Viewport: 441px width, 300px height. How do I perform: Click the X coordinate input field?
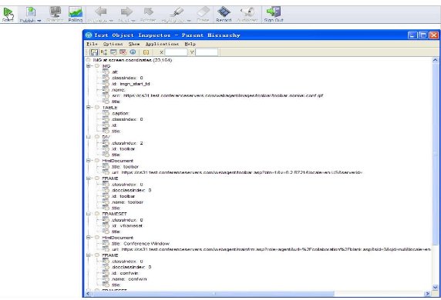(176, 52)
